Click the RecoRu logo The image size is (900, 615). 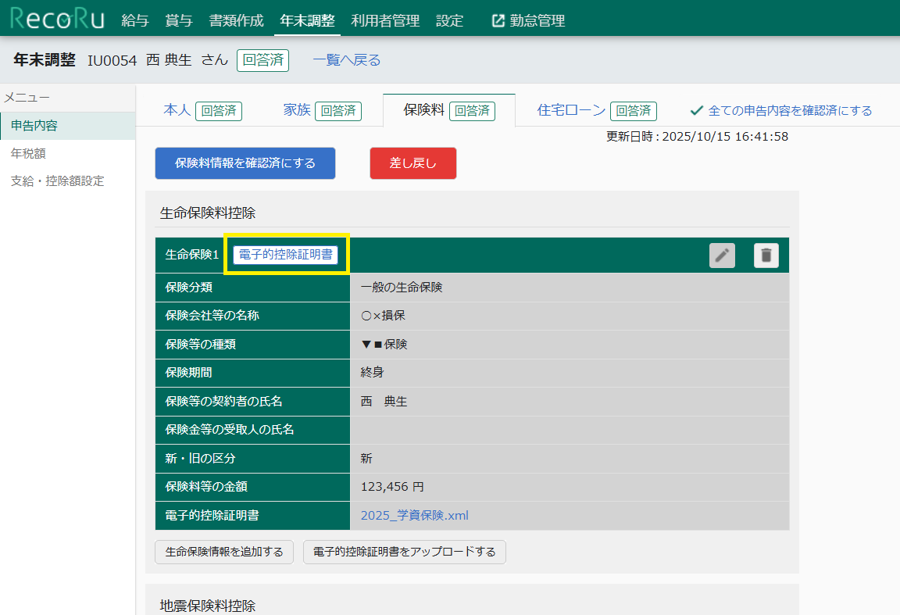click(57, 20)
